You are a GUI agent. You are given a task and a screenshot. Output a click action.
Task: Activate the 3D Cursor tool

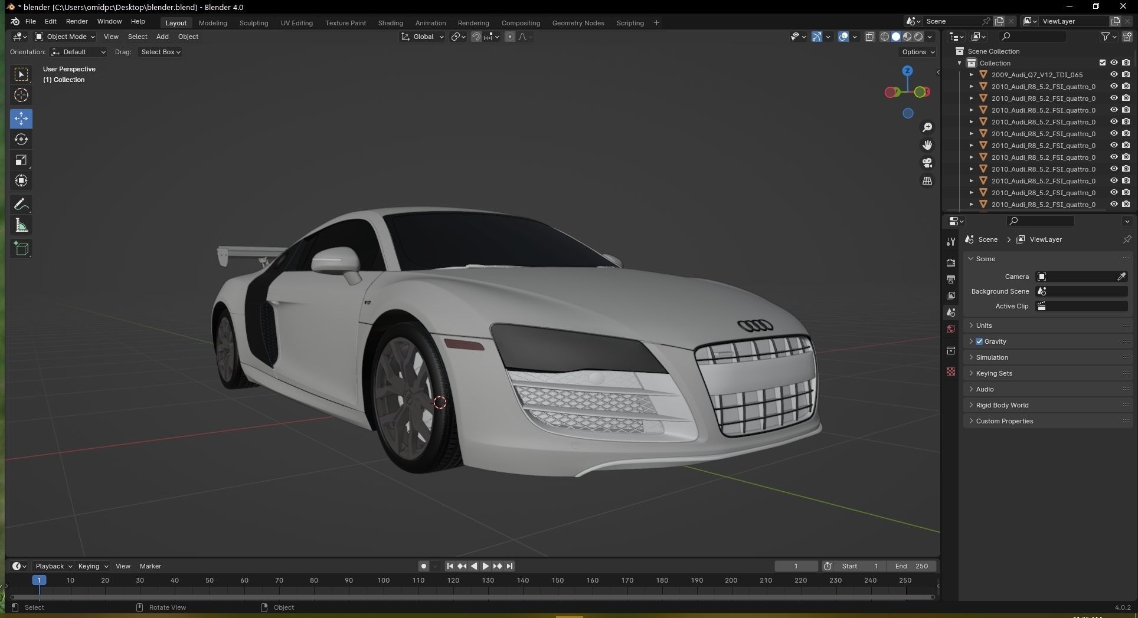point(21,95)
